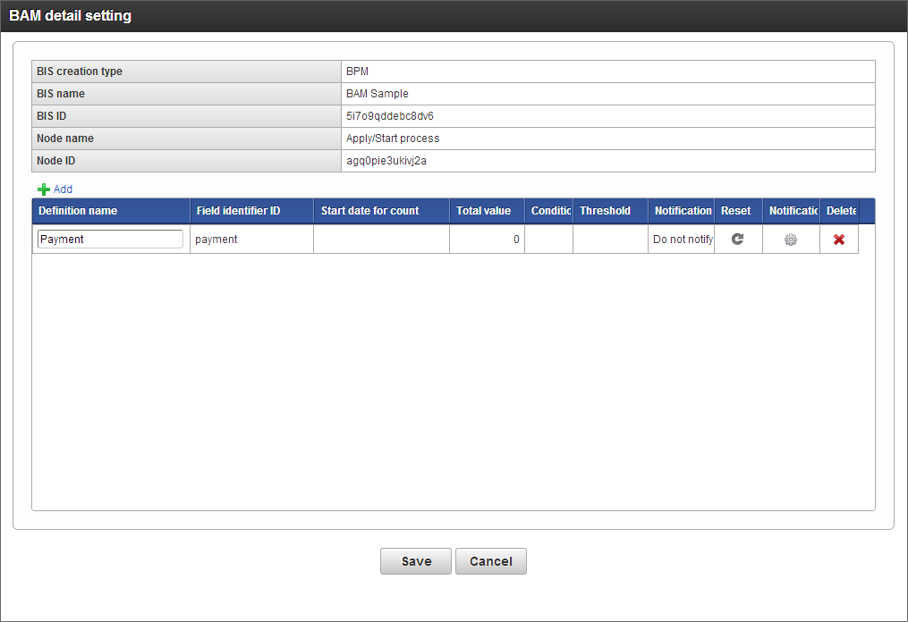
Task: Click the Cancel button
Action: coord(491,561)
